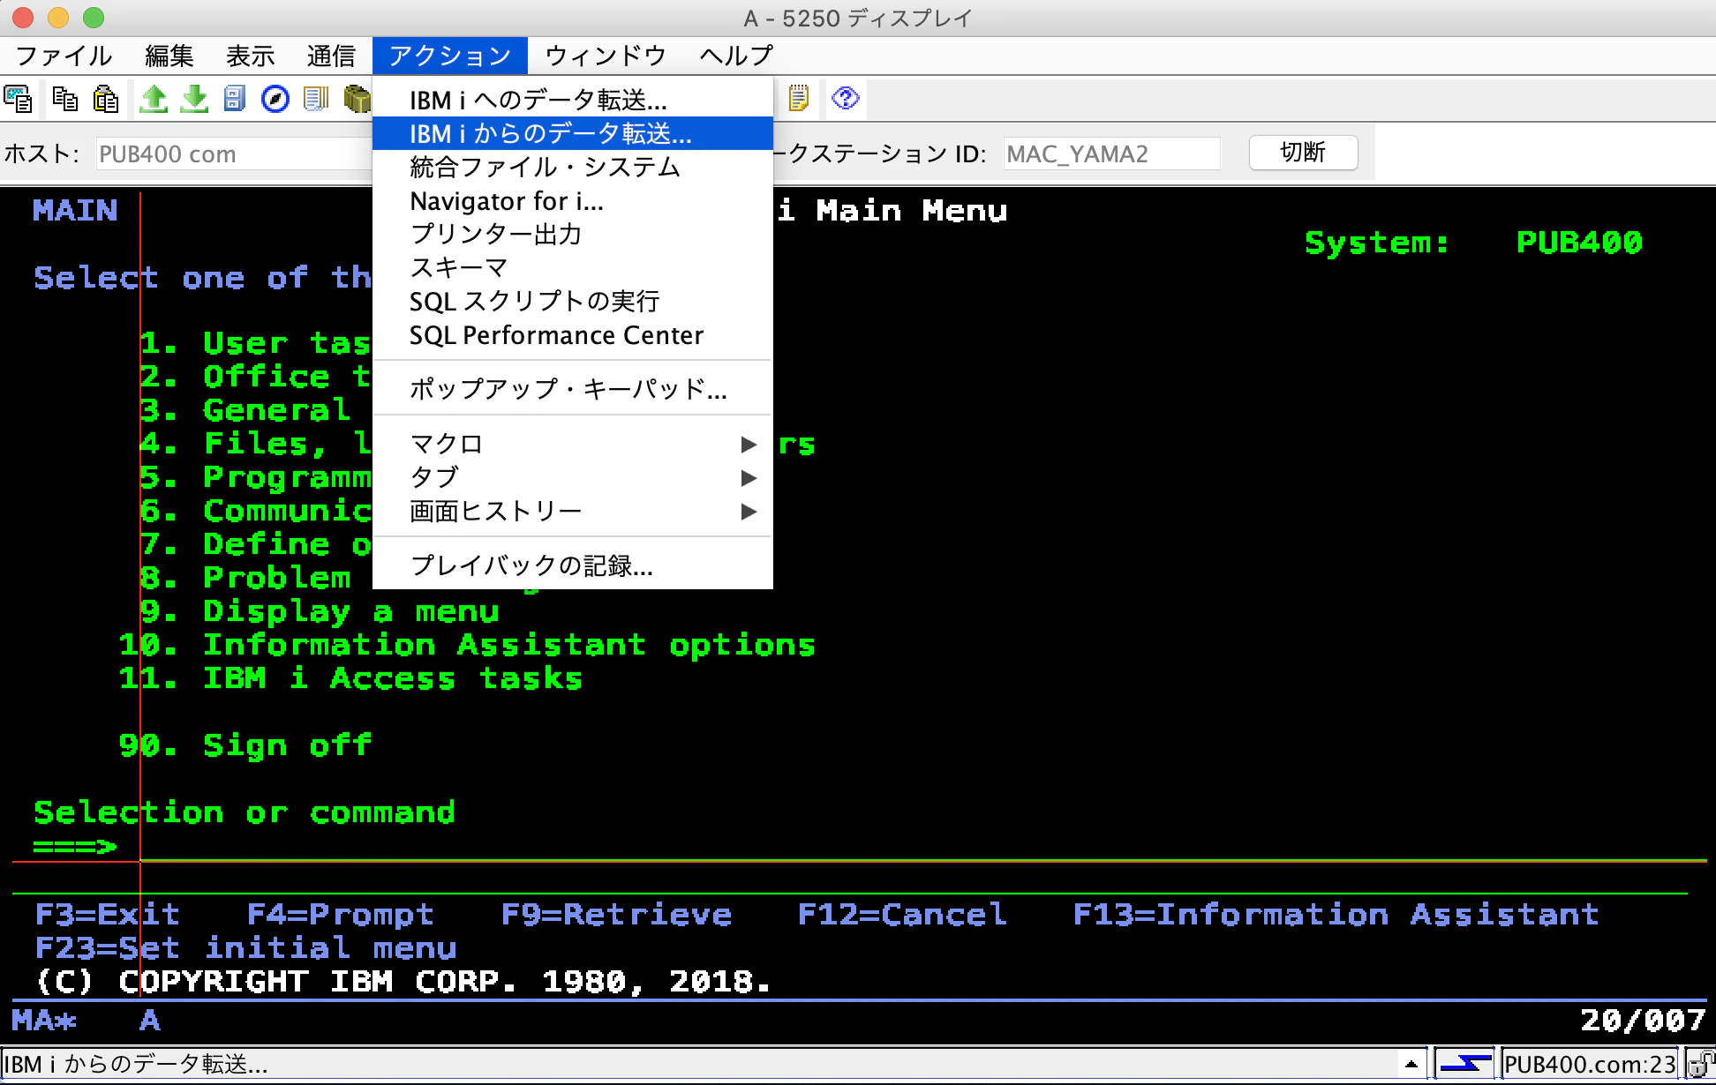
Task: Open ポップアップ・キーパッド menu entry
Action: [x=573, y=388]
